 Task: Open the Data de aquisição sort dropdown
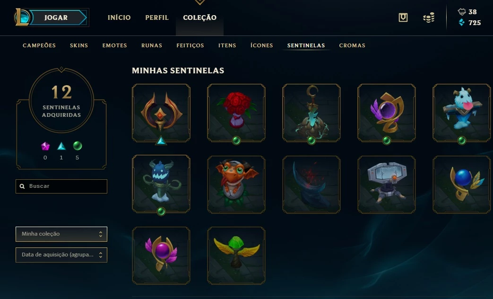(x=61, y=255)
